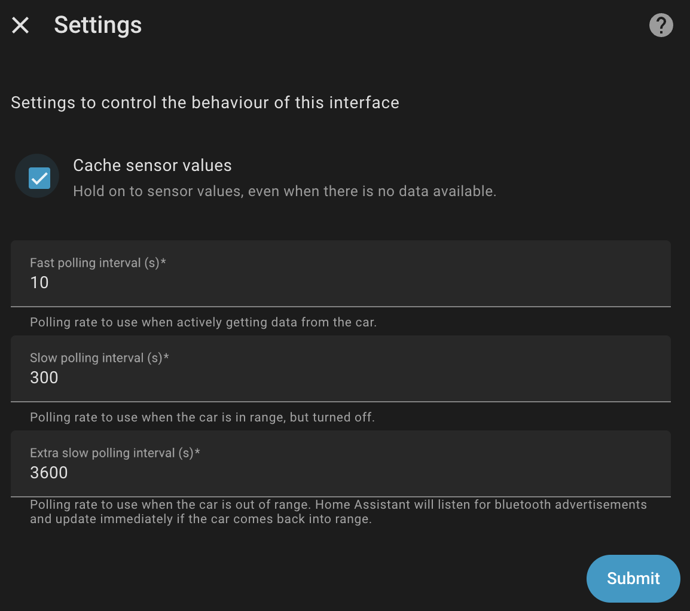690x611 pixels.
Task: Click the "actively getting data from the car" hint
Action: click(203, 322)
